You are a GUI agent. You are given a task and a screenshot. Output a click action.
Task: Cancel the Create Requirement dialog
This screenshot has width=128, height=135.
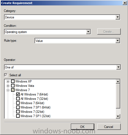coord(109,127)
